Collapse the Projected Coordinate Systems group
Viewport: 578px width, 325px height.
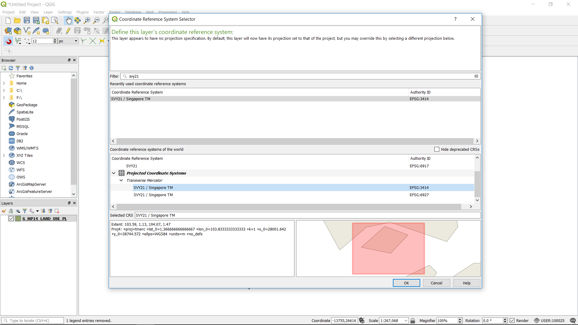pos(114,173)
